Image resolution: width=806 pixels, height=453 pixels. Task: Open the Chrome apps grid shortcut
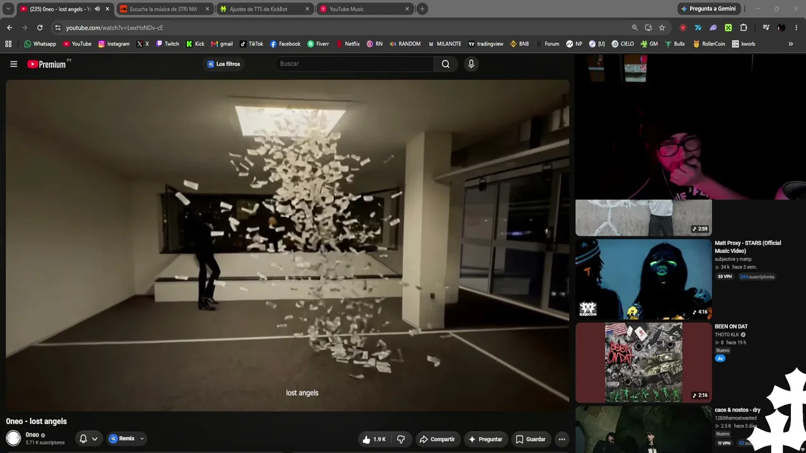click(x=8, y=44)
